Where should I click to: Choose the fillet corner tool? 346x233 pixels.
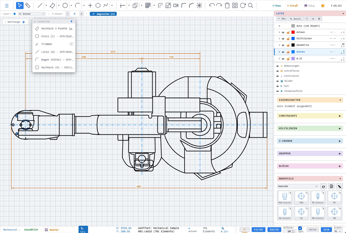(184, 5)
